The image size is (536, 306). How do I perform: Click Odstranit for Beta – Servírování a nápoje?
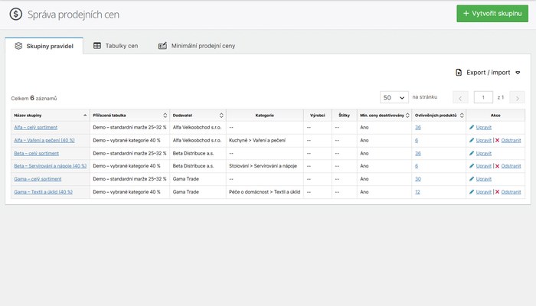511,166
